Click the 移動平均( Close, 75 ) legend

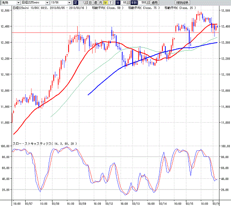point(144,8)
